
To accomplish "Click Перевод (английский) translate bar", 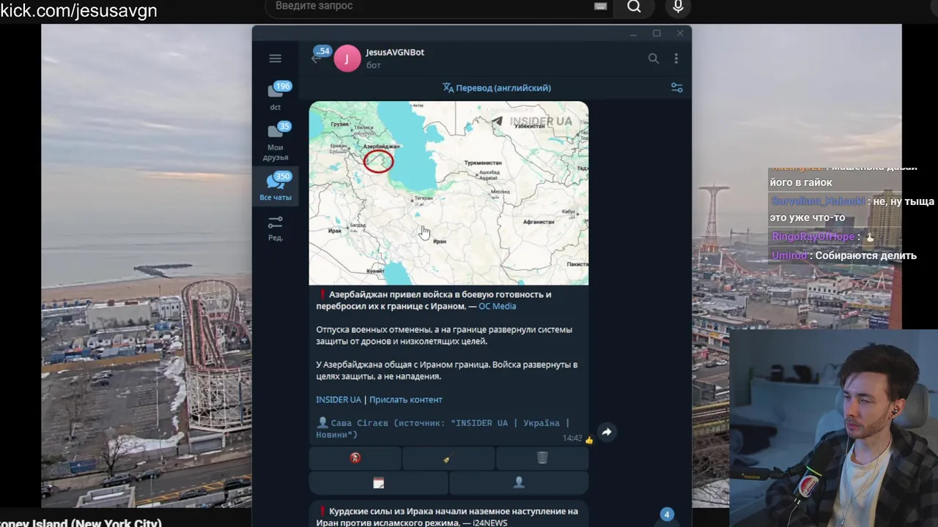I will pos(496,88).
